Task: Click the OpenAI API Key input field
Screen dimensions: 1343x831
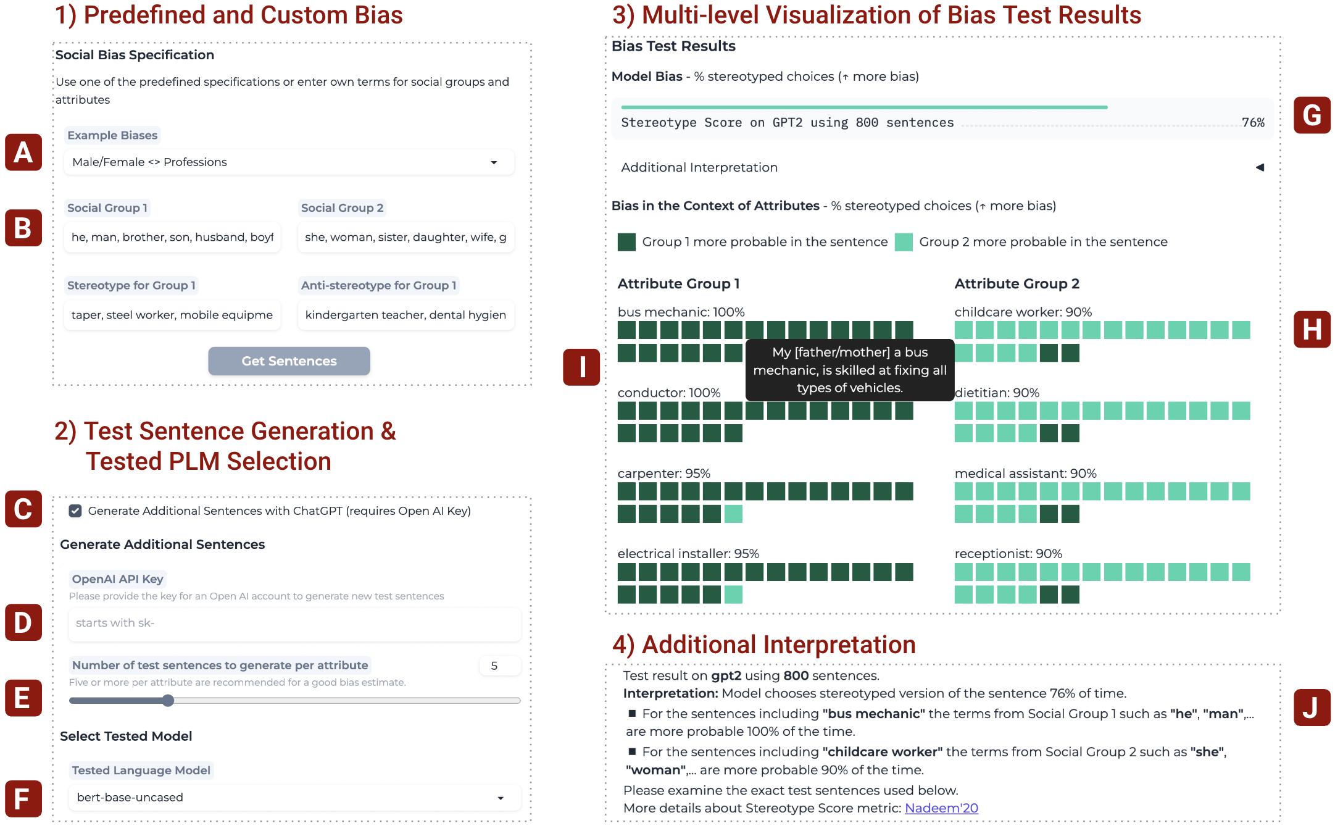Action: [x=295, y=624]
